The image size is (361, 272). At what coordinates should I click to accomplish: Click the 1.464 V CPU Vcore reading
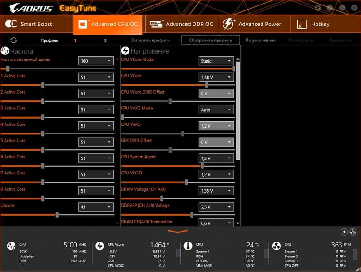tap(159, 245)
